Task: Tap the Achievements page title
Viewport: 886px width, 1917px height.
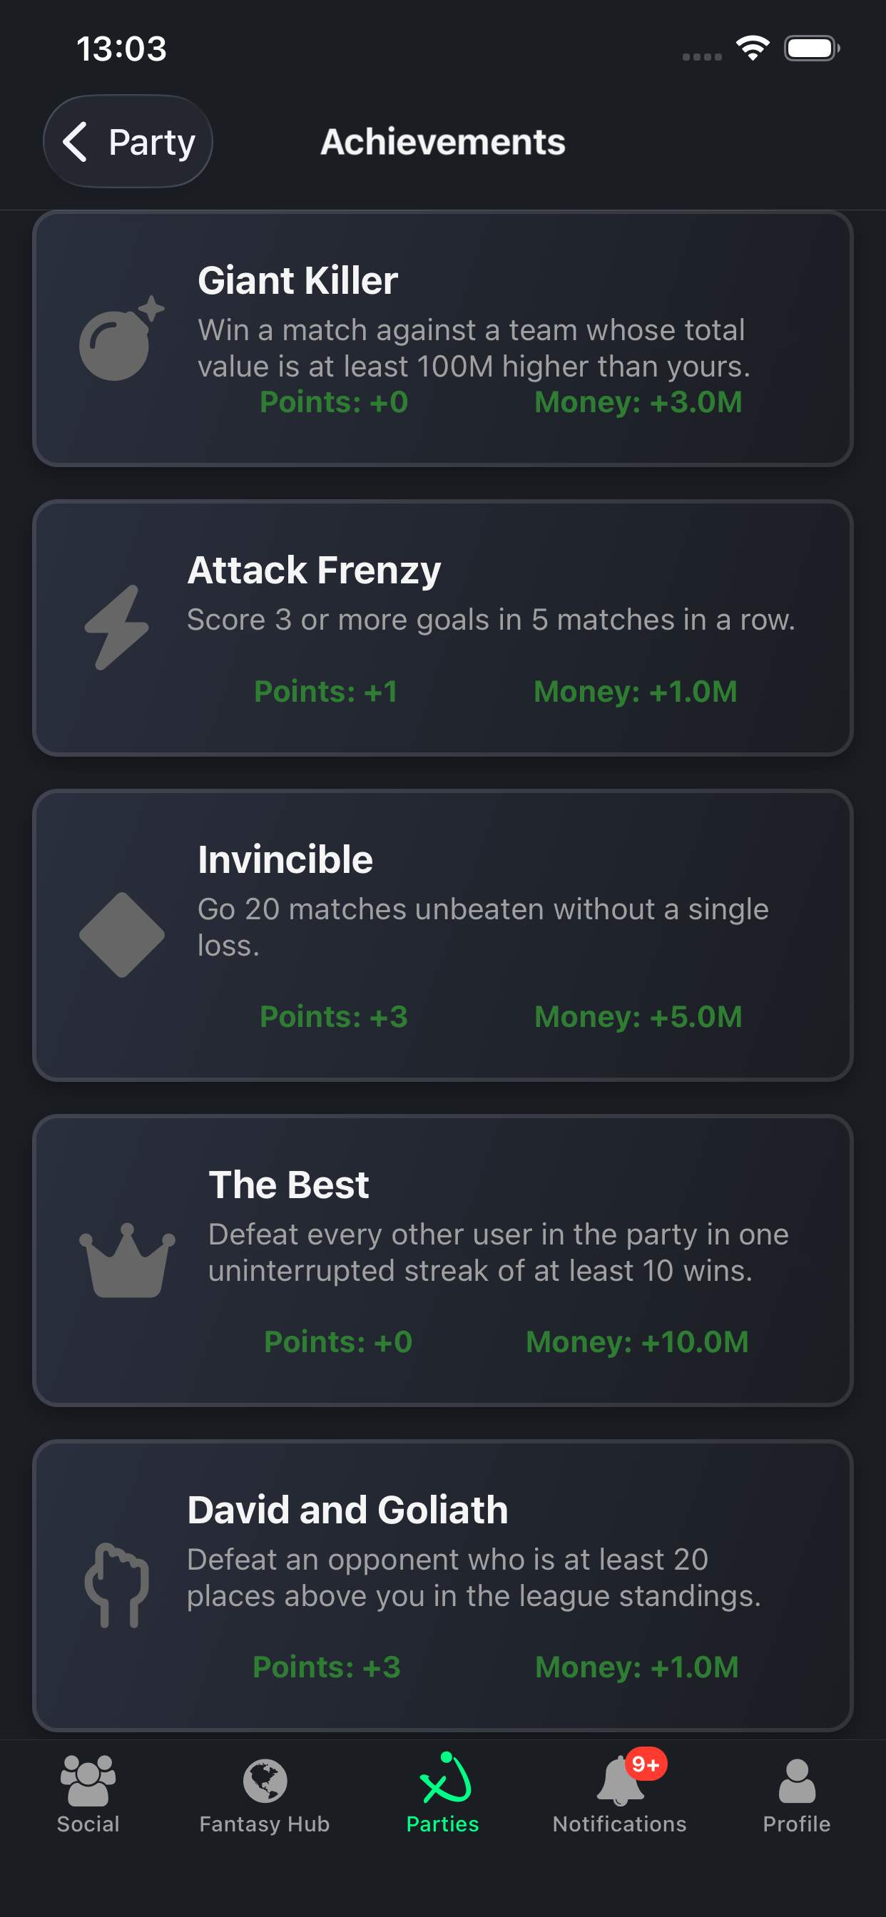Action: pos(442,141)
